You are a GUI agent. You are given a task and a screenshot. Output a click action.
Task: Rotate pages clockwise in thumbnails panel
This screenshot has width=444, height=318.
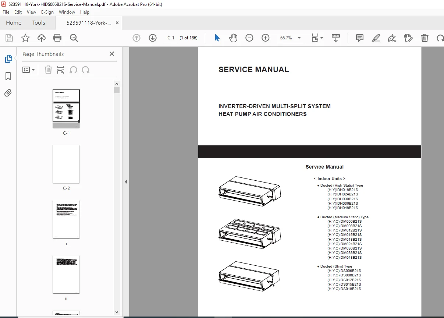pyautogui.click(x=86, y=70)
